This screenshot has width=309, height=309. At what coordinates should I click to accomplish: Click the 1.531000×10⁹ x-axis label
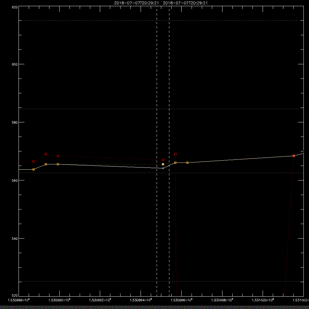pos(263,300)
